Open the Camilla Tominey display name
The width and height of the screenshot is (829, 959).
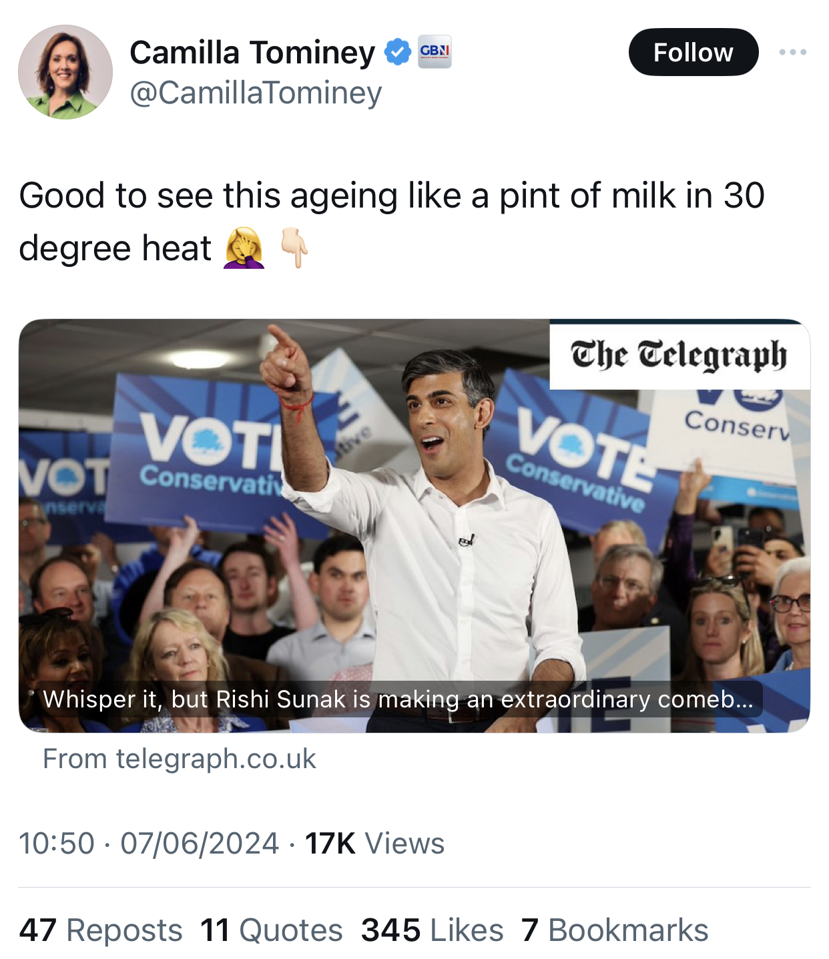(252, 52)
